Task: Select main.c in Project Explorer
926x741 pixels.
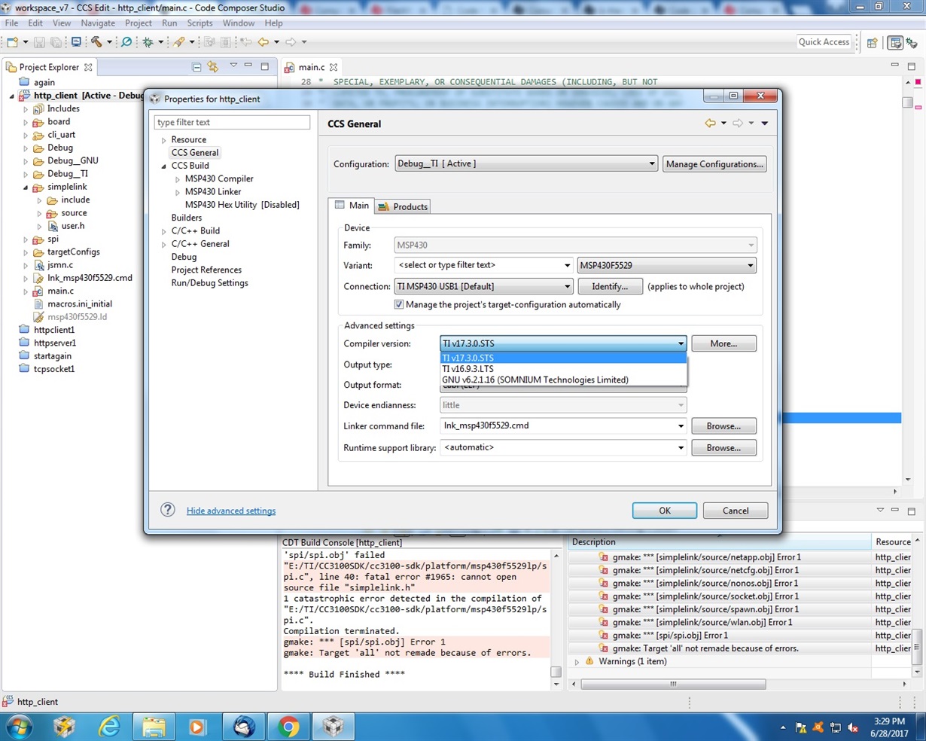Action: [x=60, y=291]
